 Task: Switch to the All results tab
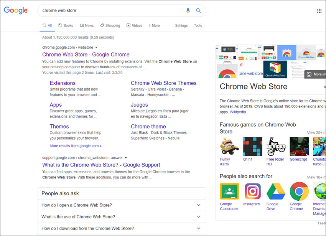coord(47,26)
